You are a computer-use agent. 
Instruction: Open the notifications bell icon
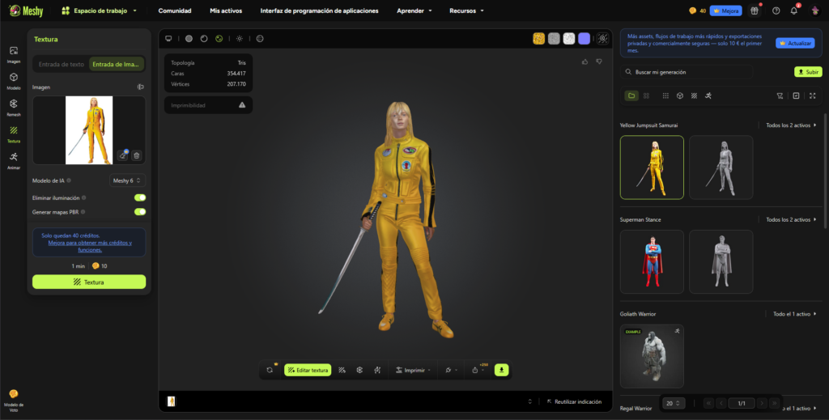(x=794, y=11)
